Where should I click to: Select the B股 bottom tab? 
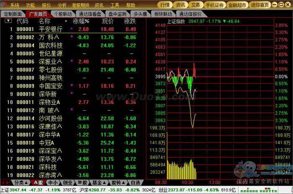[82, 183]
